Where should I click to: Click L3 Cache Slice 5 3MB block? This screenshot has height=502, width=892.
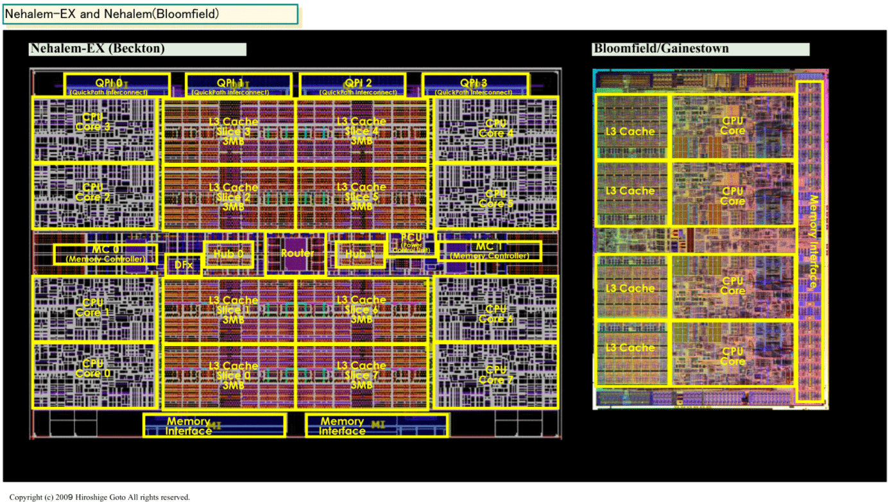coord(362,198)
